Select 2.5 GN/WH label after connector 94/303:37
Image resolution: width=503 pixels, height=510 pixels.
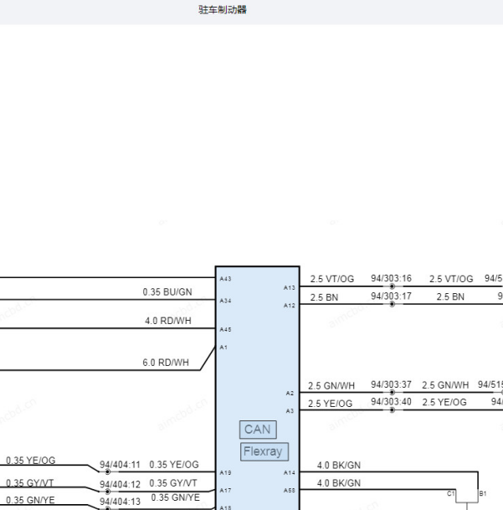click(x=445, y=385)
